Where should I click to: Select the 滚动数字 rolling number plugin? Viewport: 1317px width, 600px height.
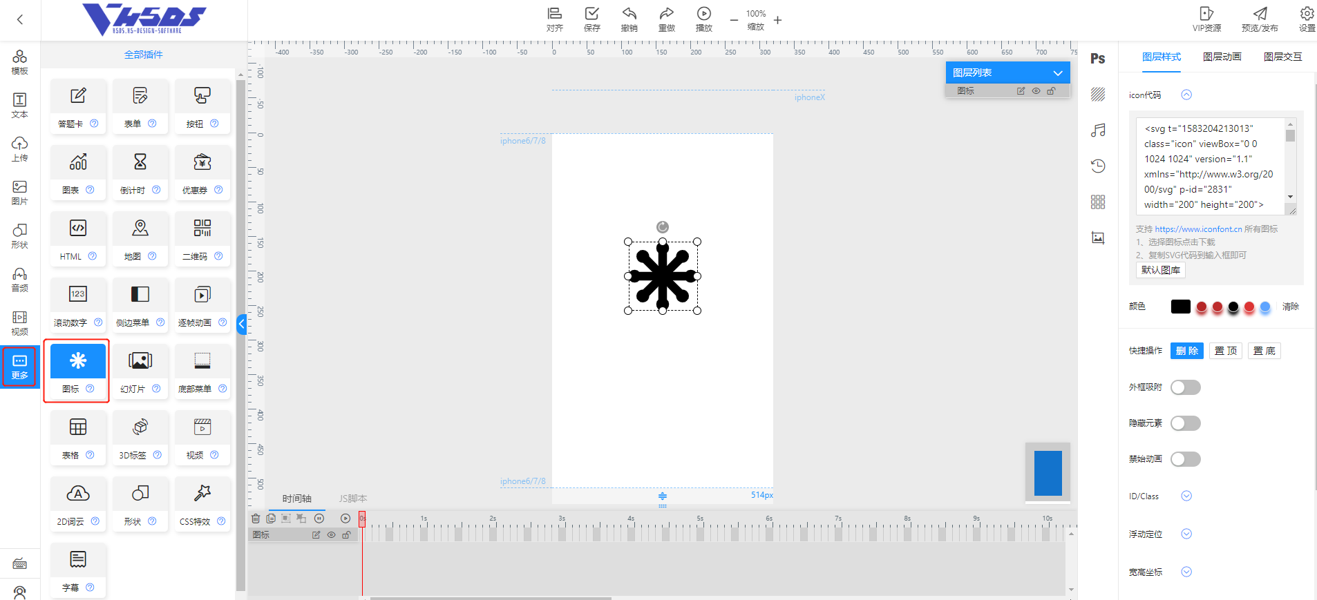[78, 304]
